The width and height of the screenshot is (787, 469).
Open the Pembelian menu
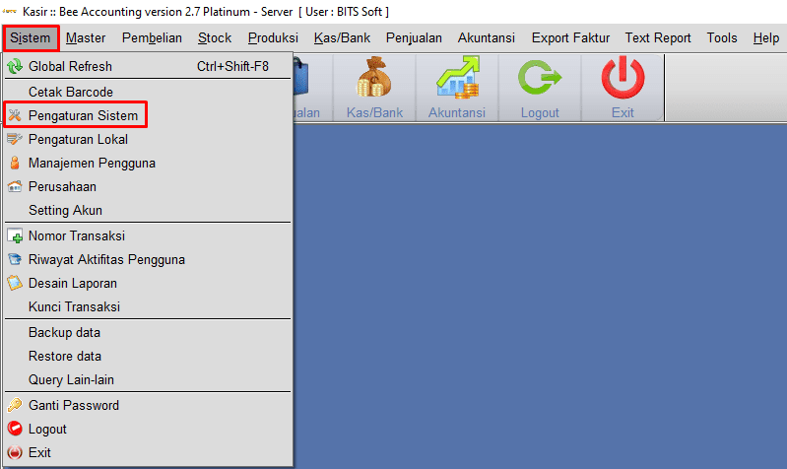tap(152, 38)
